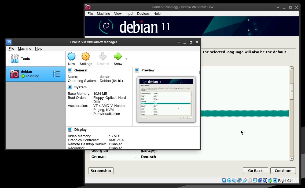Viewport: 305px width, 188px height.
Task: Click the USB devices status icon
Action: (244, 180)
